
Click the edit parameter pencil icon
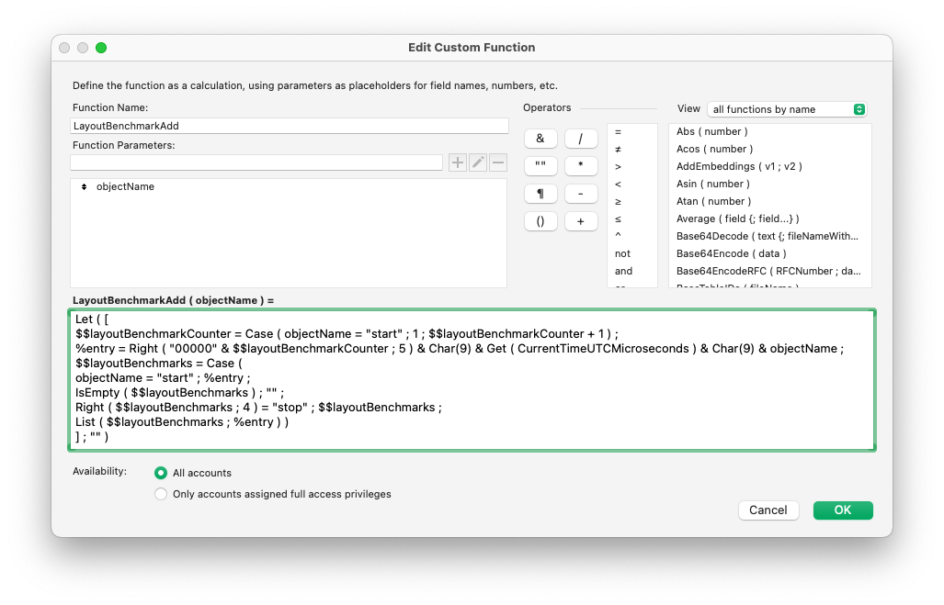point(478,162)
